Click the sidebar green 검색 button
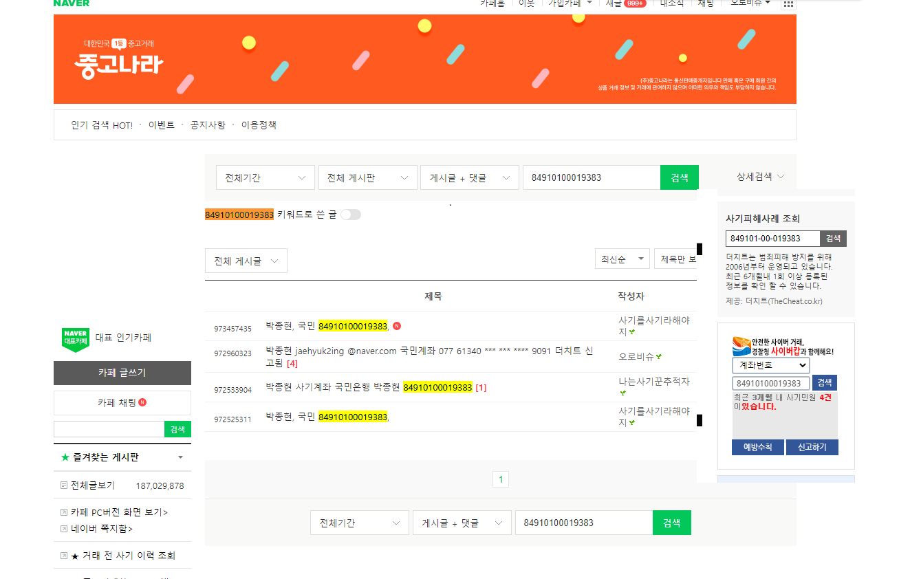Viewport: 921px width, 579px height. (177, 429)
